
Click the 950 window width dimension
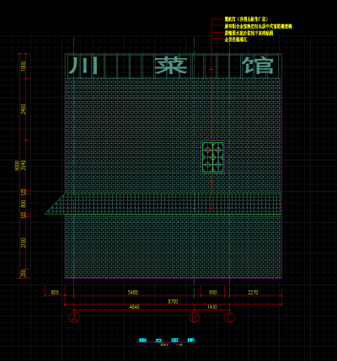(213, 292)
